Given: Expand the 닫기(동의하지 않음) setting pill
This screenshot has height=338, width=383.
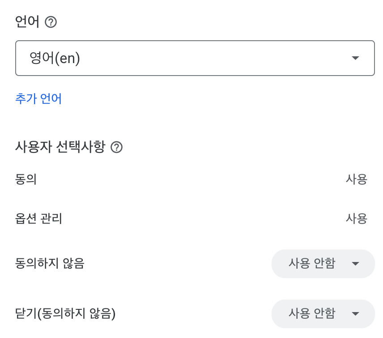Looking at the screenshot, I should point(323,314).
